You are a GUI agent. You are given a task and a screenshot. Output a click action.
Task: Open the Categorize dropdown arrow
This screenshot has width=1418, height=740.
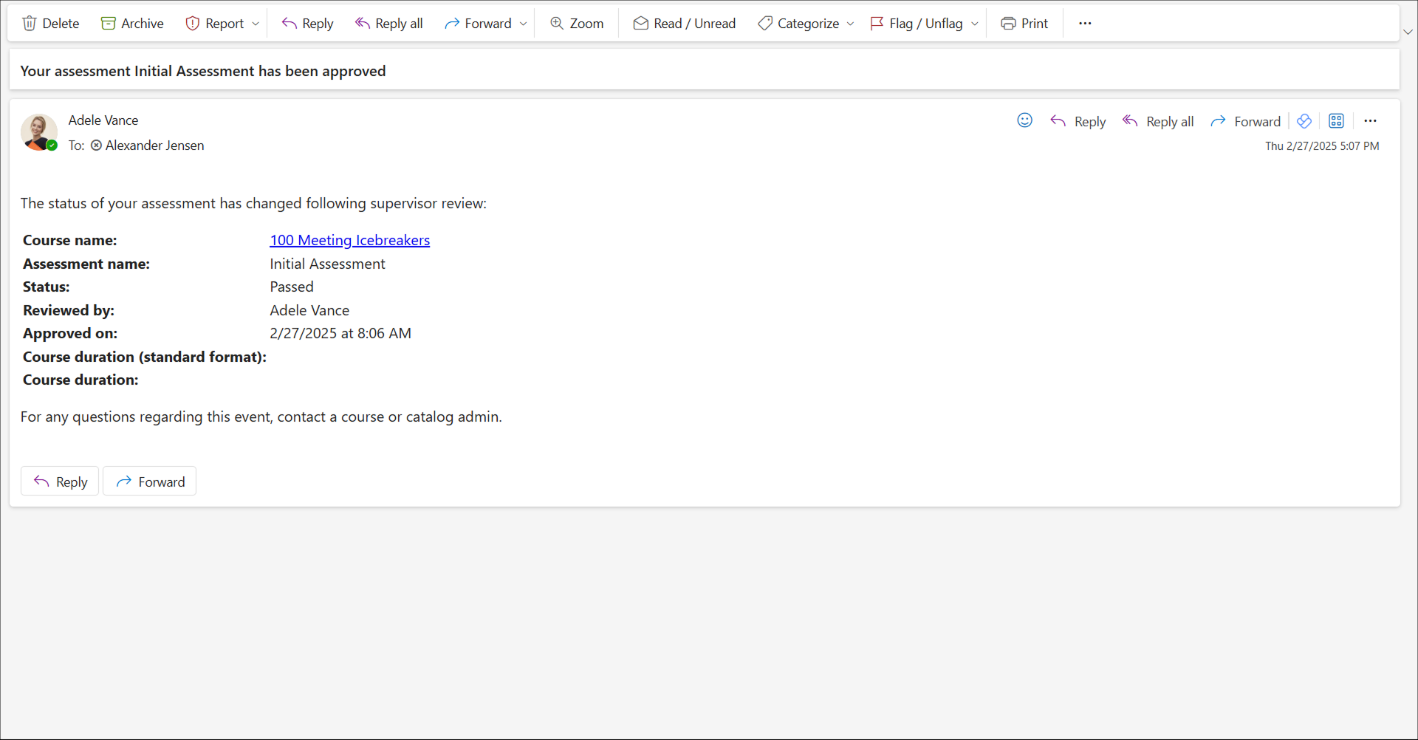851,24
